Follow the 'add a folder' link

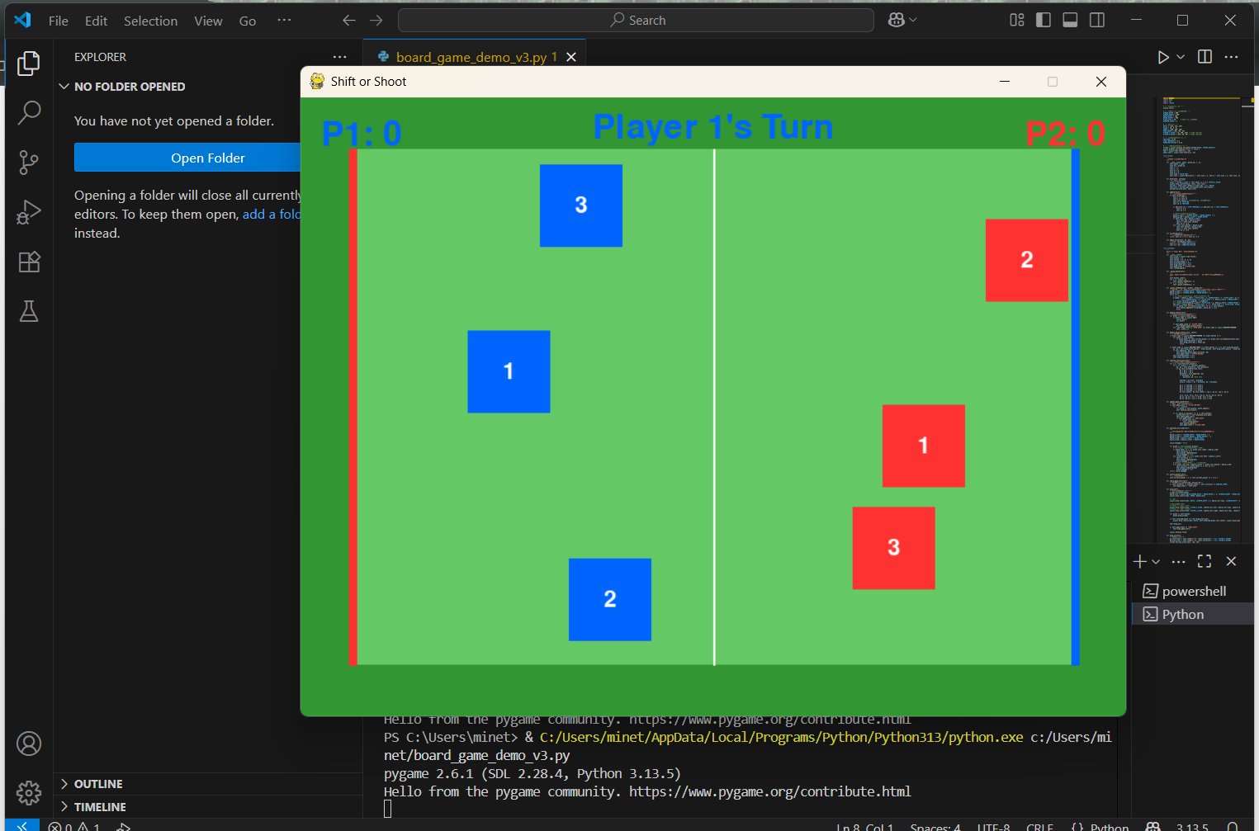click(x=272, y=214)
